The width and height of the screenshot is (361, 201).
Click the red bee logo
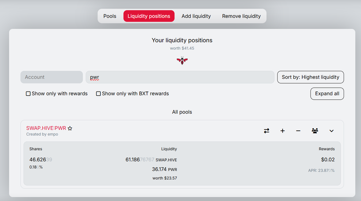tap(182, 61)
